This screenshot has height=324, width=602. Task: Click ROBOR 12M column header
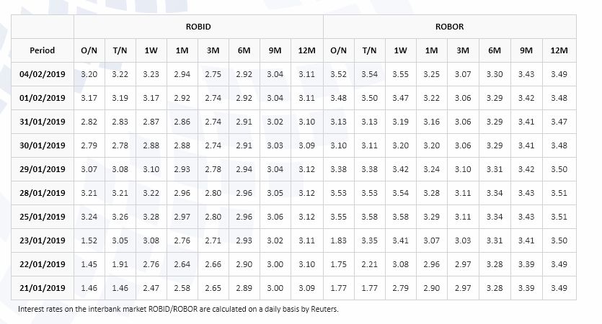559,50
